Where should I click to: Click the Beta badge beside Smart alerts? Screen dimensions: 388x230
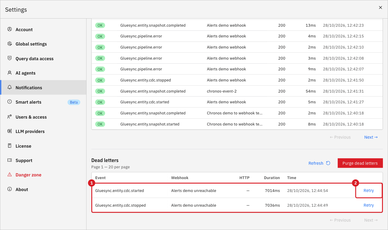point(74,102)
